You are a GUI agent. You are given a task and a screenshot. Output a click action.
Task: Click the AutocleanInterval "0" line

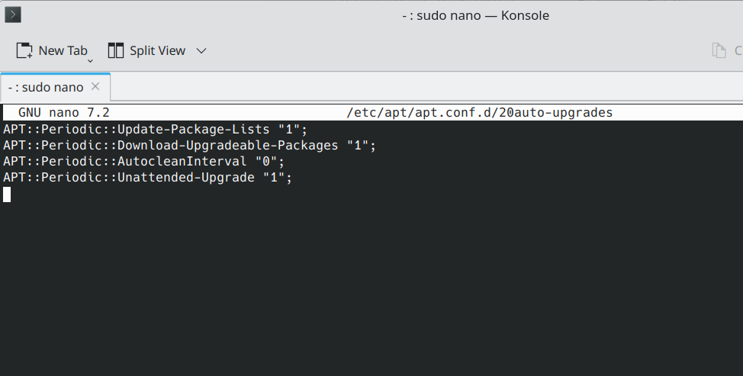[x=143, y=161]
